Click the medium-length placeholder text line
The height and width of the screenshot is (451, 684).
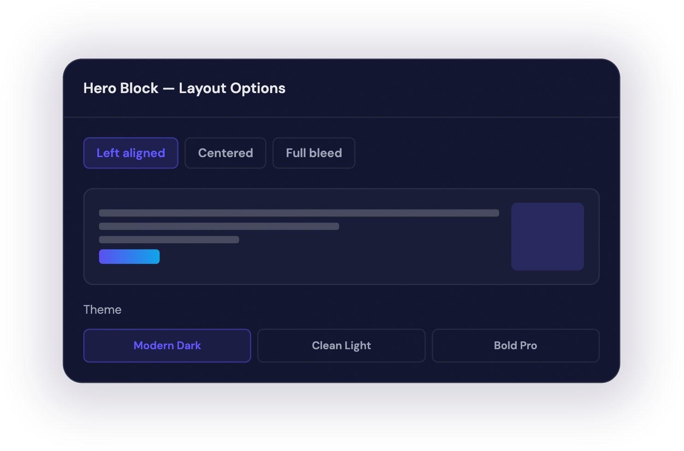coord(219,226)
